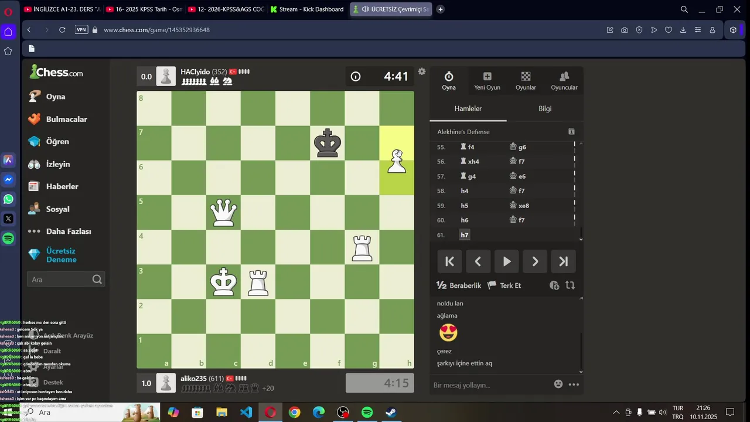This screenshot has width=750, height=422.
Task: Open aliko235 player profile name
Action: [x=193, y=379]
